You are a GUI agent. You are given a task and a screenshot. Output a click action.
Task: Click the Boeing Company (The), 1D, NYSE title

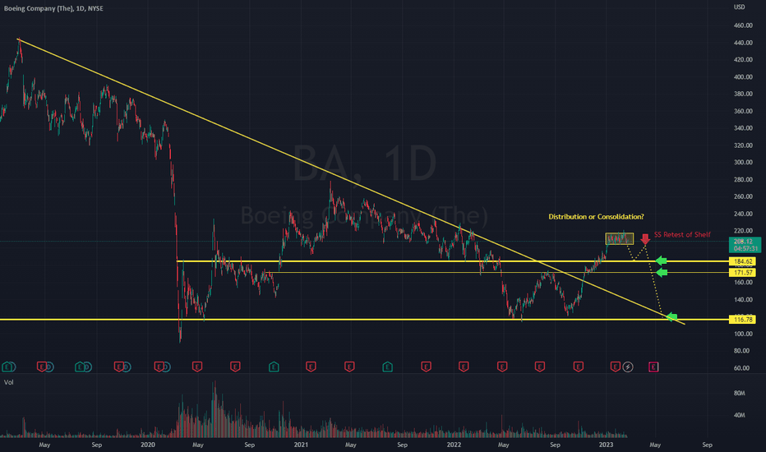coord(53,8)
